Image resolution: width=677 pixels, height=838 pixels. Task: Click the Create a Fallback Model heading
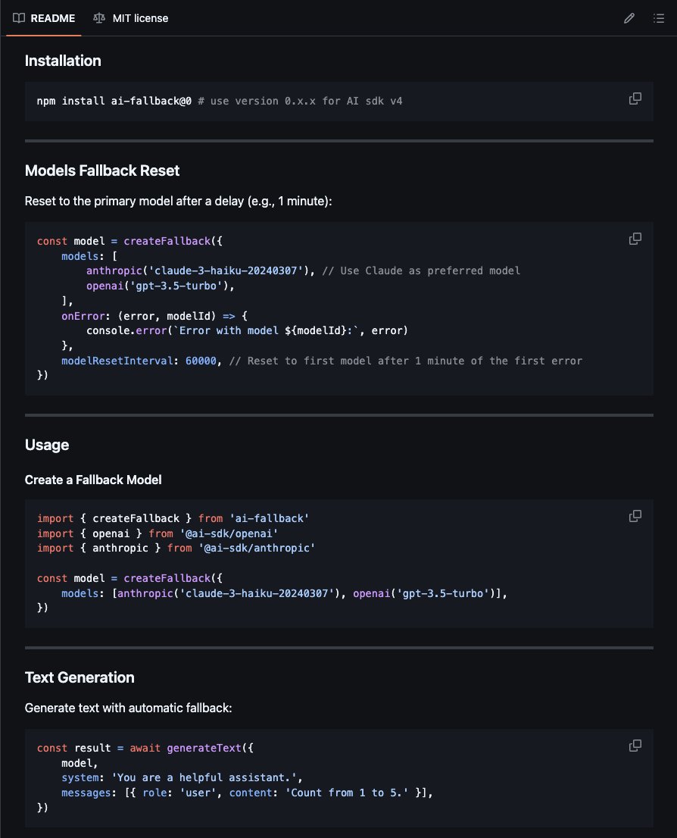tap(93, 480)
